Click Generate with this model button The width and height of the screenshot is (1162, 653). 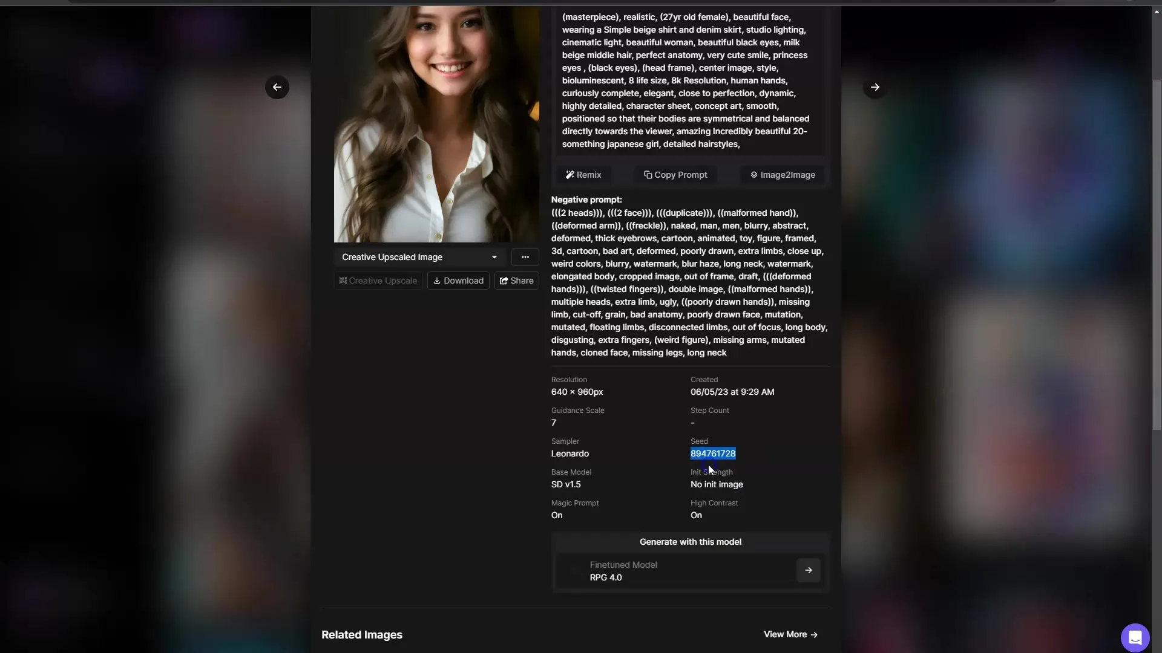pos(691,542)
